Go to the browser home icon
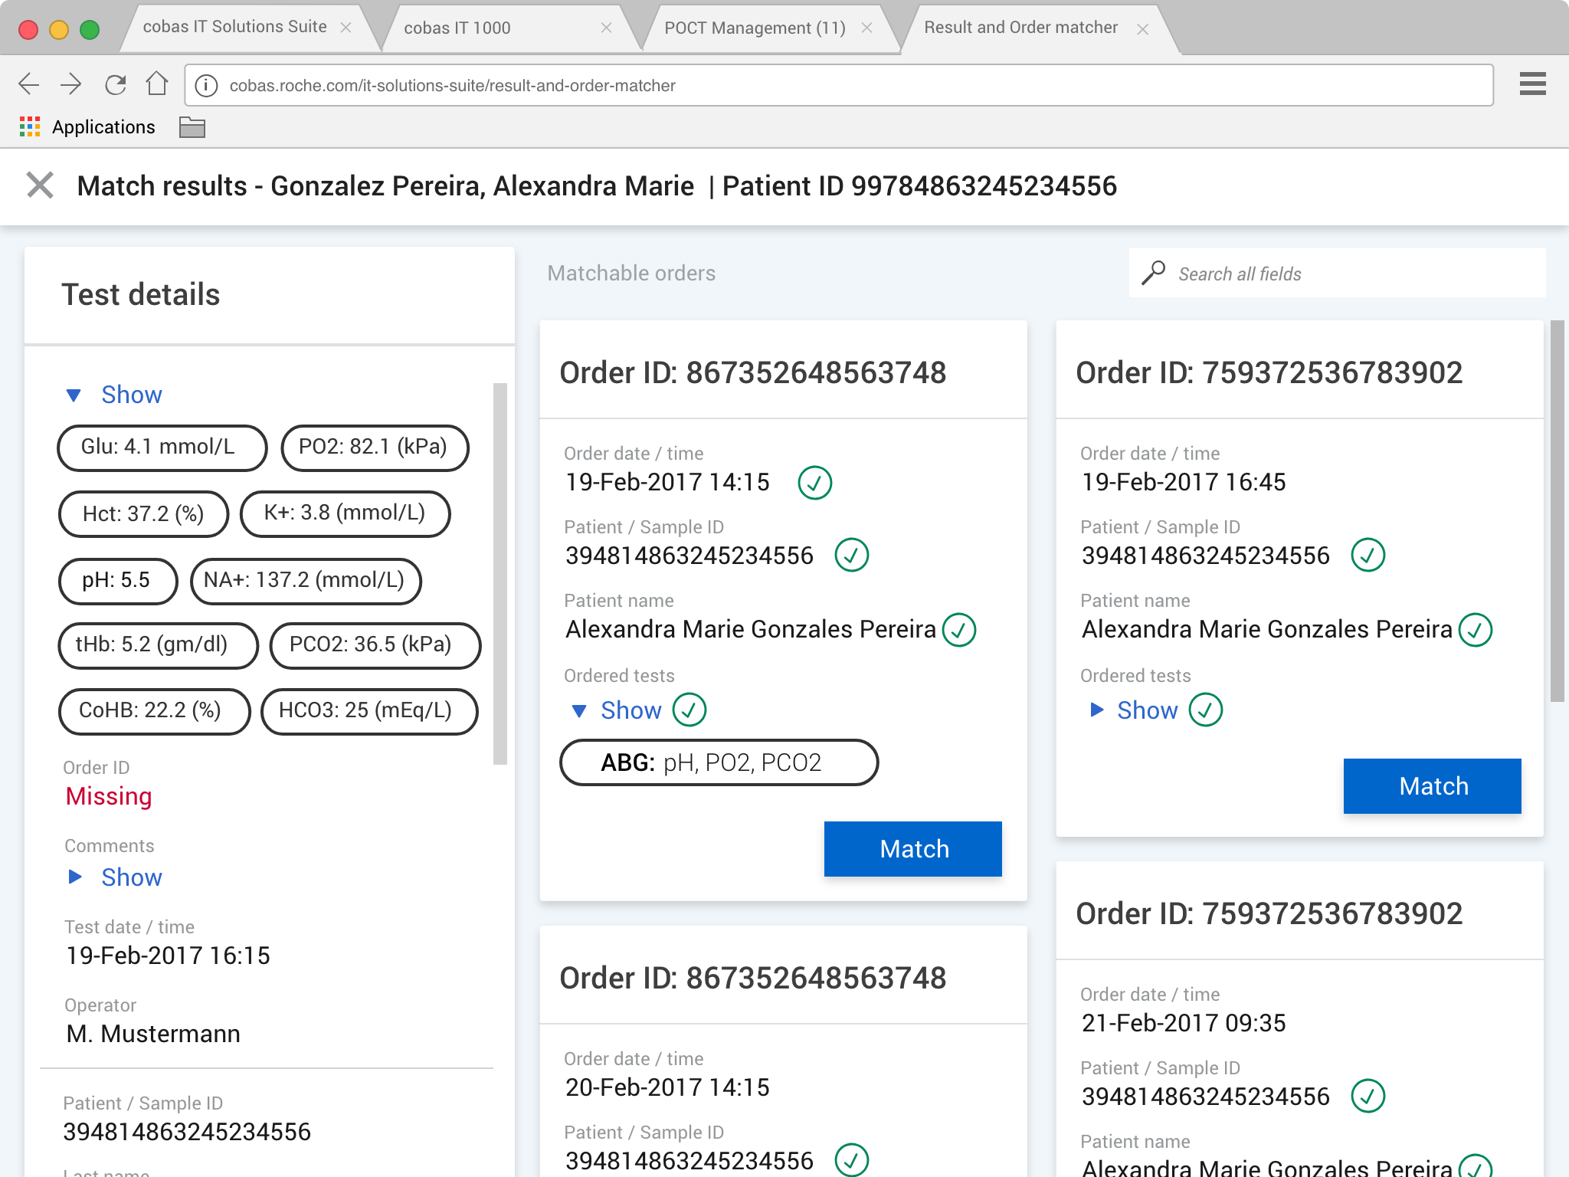Image resolution: width=1569 pixels, height=1177 pixels. coord(157,84)
